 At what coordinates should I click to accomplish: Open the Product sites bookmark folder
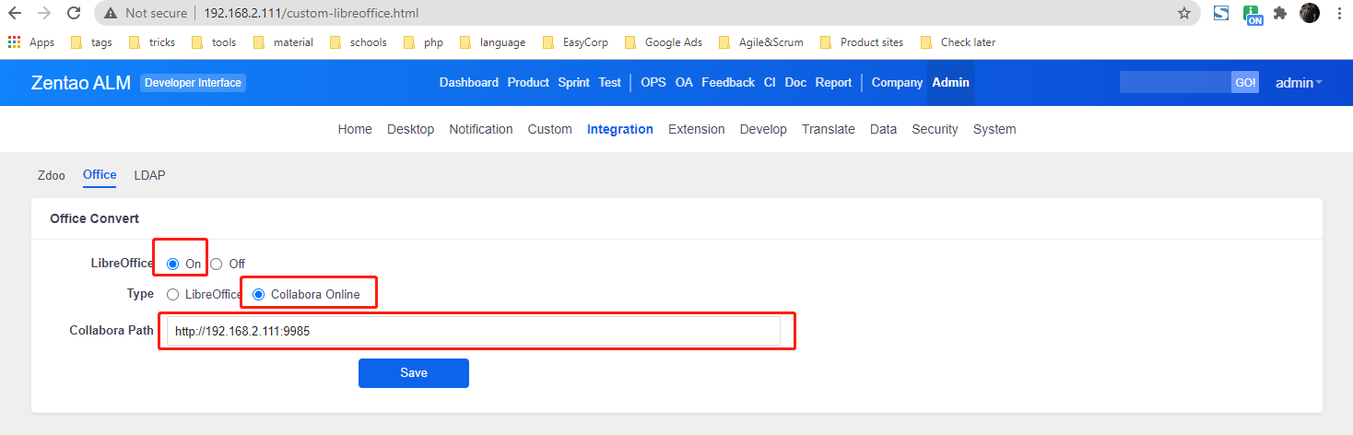coord(862,42)
